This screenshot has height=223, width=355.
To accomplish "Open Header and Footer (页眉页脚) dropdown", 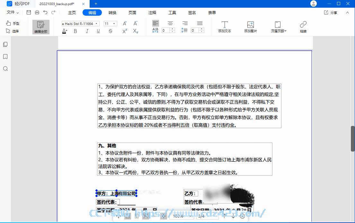I will pos(279,27).
